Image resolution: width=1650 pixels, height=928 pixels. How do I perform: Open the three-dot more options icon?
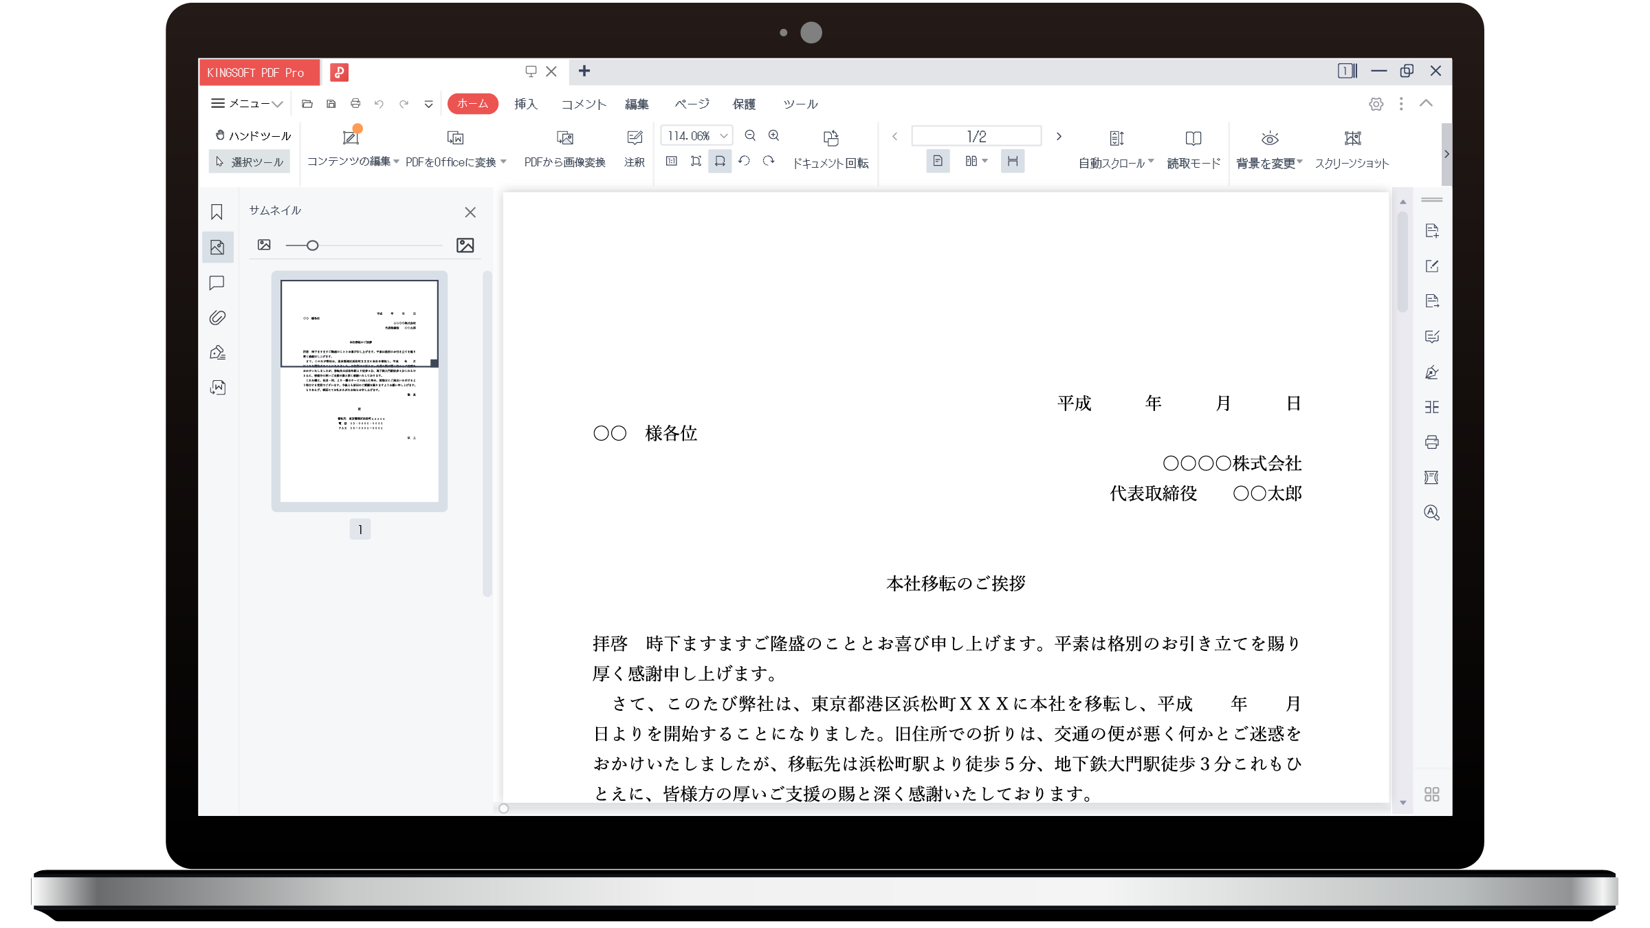coord(1400,104)
